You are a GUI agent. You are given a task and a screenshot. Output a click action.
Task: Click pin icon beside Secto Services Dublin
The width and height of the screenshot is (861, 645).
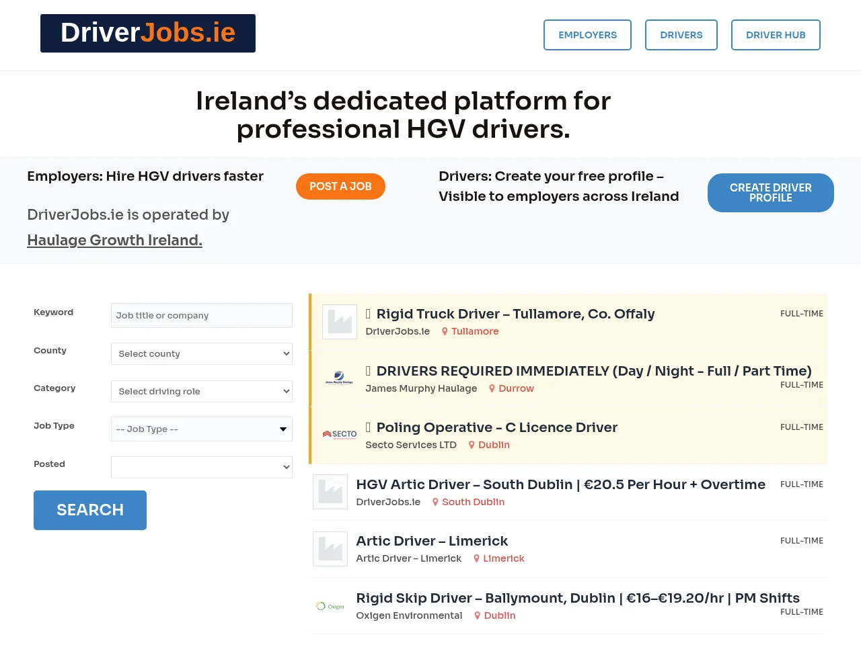[472, 445]
